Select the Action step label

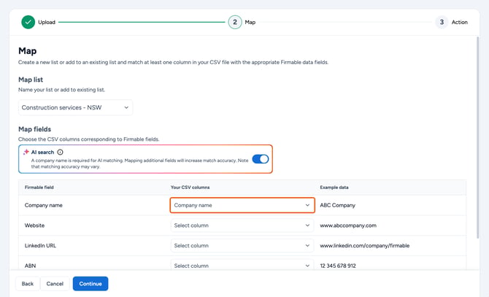pos(459,22)
